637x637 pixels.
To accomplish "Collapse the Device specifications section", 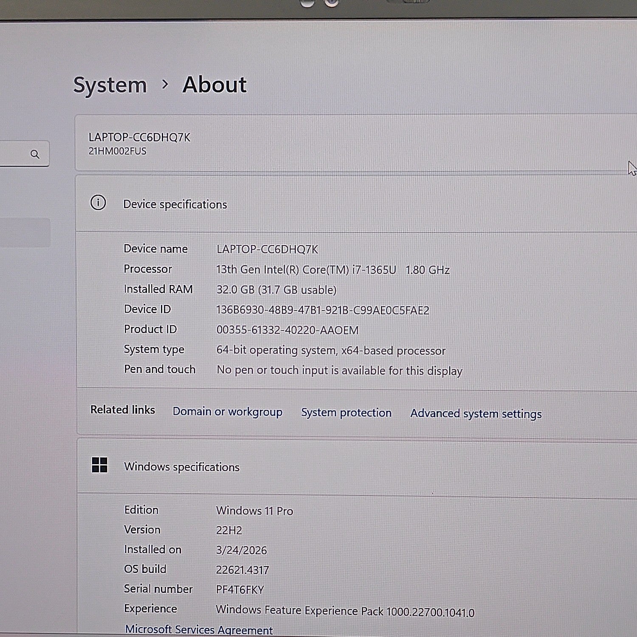I will click(356, 203).
